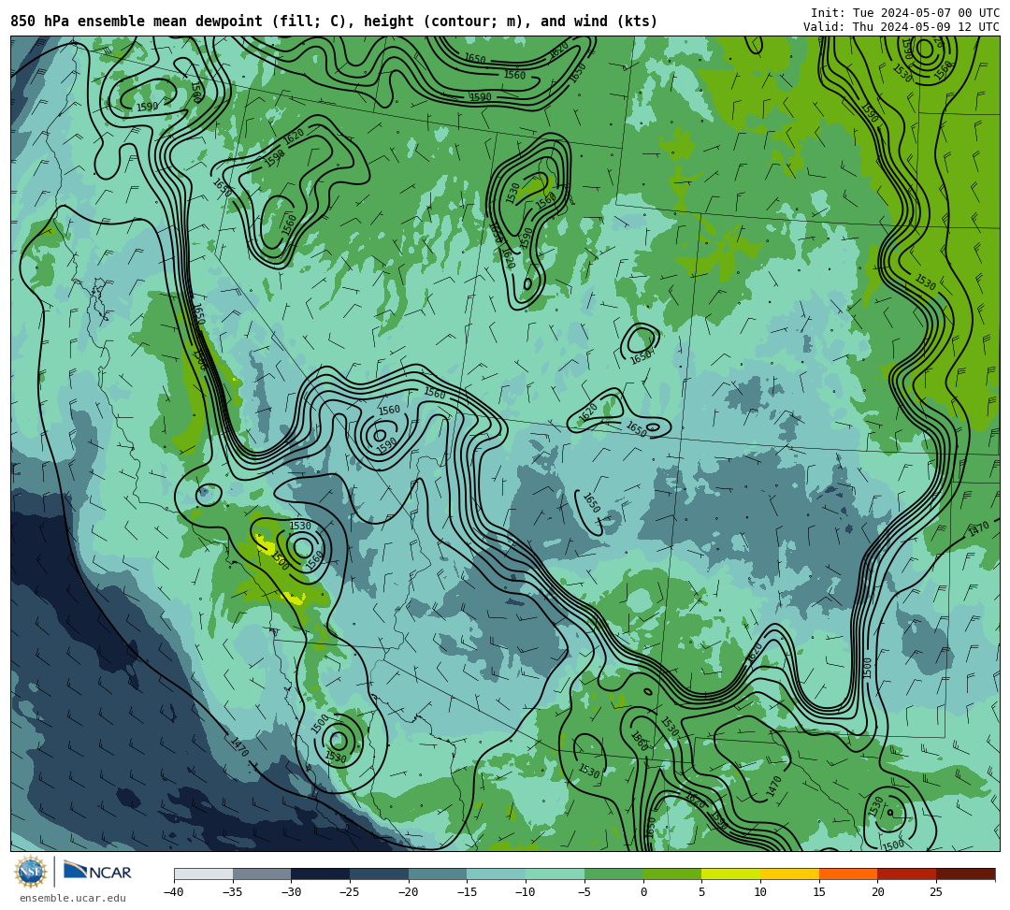1010x910 pixels.
Task: Select the map title '850 hPa ensemble mean dewpoint'
Action: (x=137, y=22)
